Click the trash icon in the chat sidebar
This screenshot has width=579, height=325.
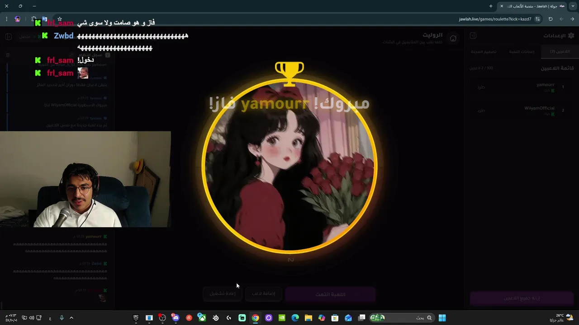tap(8, 55)
